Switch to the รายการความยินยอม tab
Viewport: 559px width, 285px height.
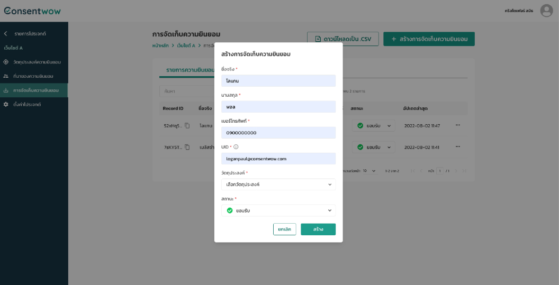click(186, 70)
